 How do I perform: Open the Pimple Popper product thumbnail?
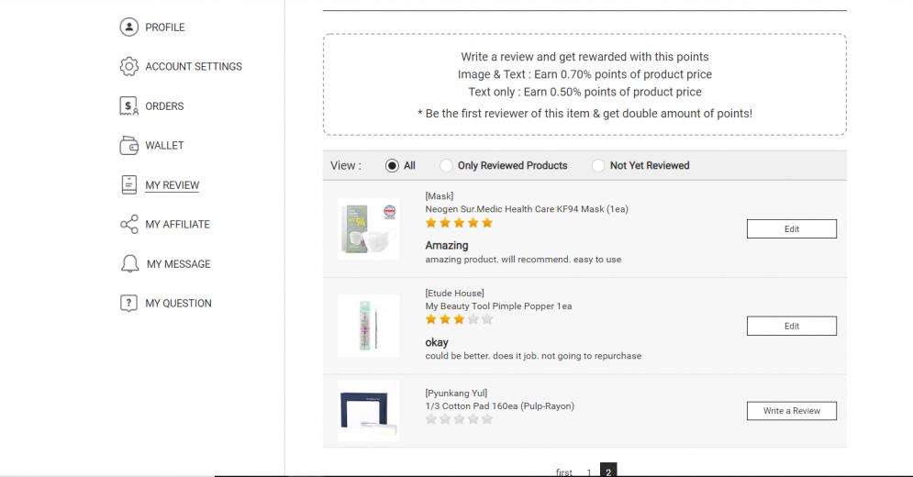(368, 325)
